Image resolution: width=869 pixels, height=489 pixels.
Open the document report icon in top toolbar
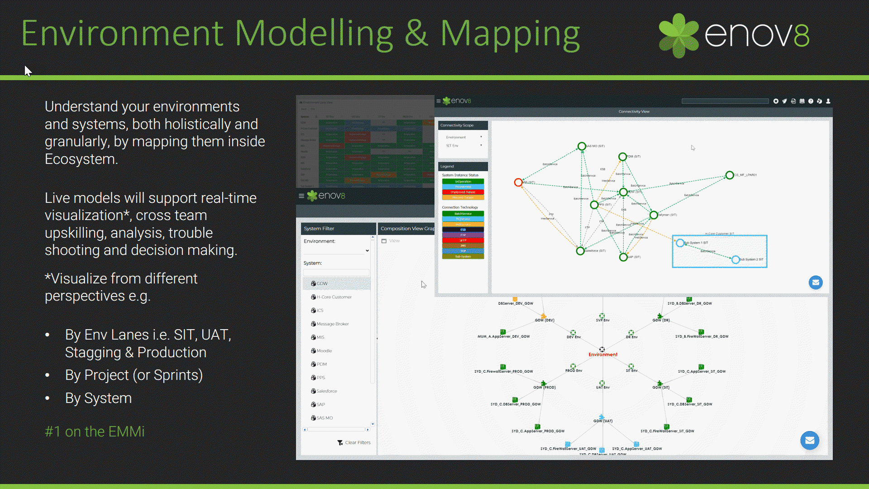793,101
